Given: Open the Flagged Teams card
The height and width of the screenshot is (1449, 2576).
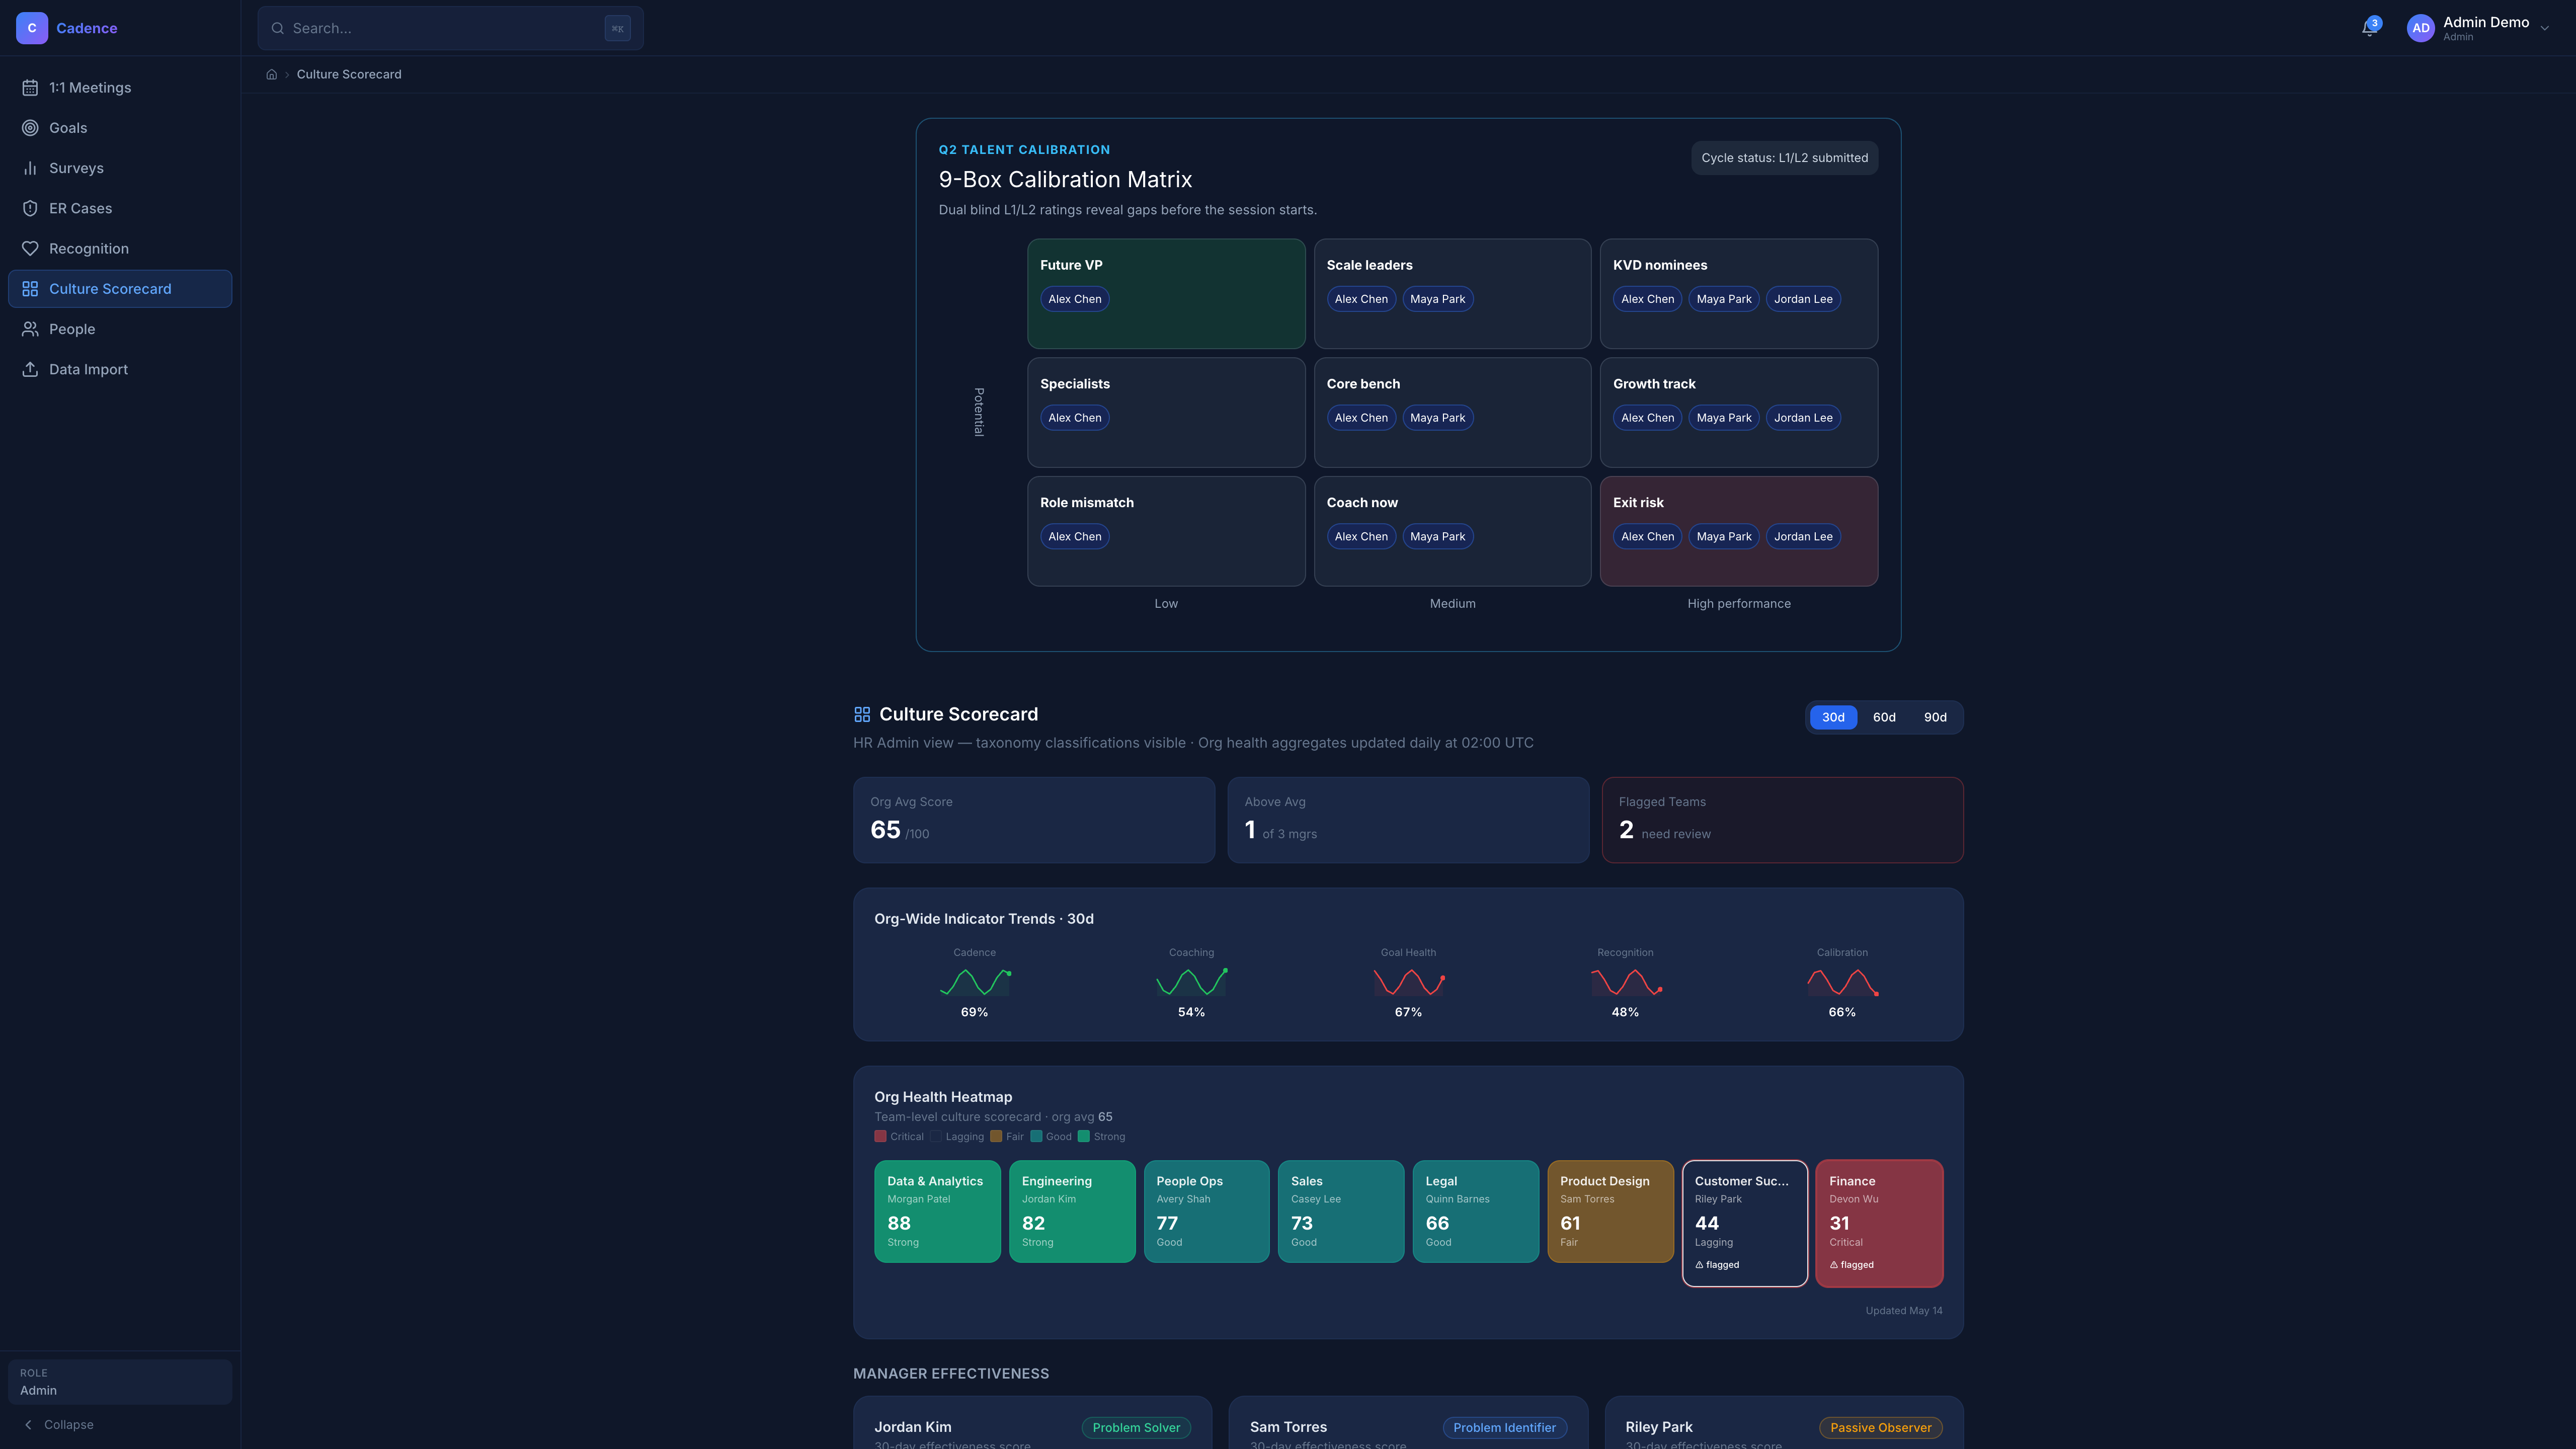Looking at the screenshot, I should (x=1782, y=820).
